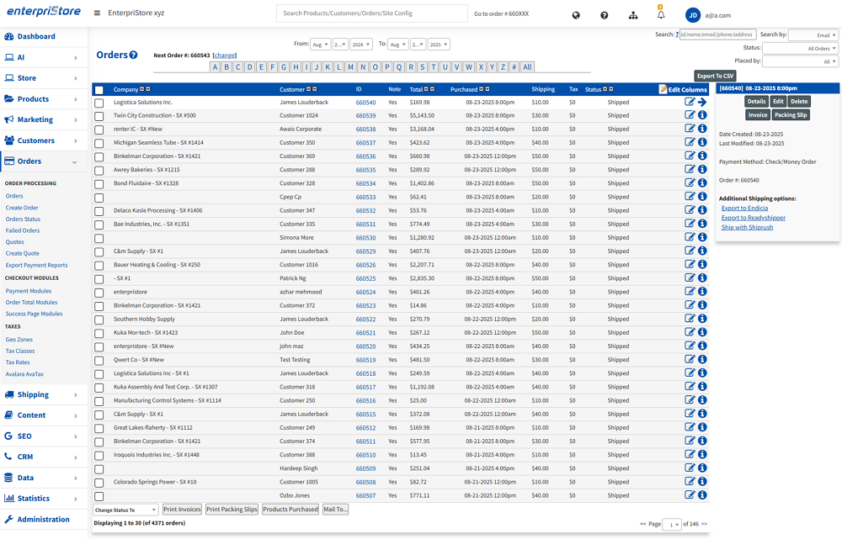
Task: Toggle the hamburger sidebar menu icon
Action: tap(97, 13)
